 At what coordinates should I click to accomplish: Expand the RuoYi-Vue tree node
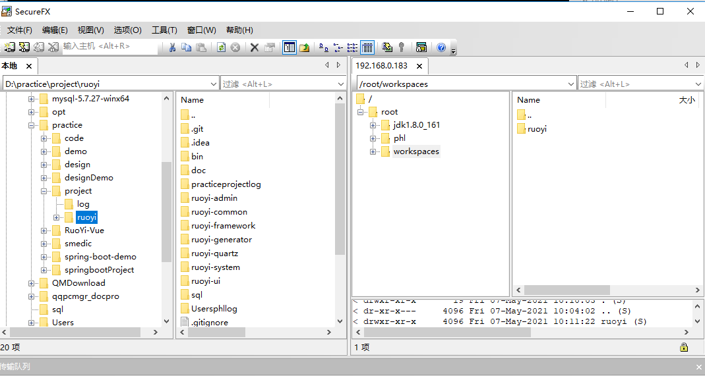click(44, 230)
